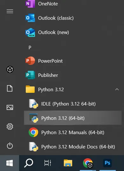Open Pictures from Start sidebar
This screenshot has height=171, width=124.
[10, 107]
